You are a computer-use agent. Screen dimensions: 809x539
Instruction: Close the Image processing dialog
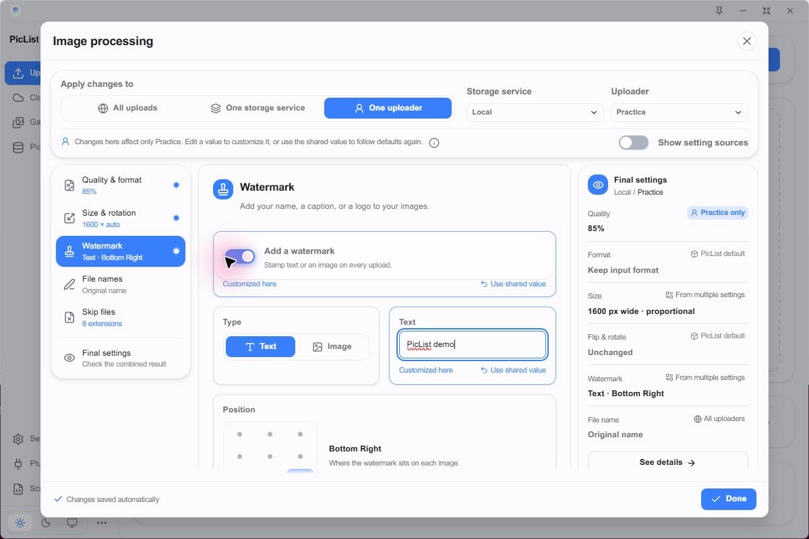click(746, 41)
